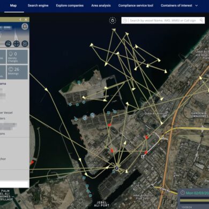209x209 pixels.
Task: Open the Search engine tab
Action: (38, 5)
